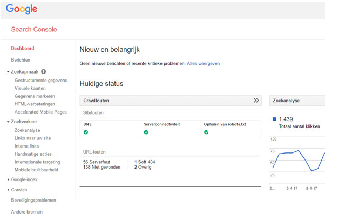
Task: Collapse the Zoekverkeer section arrow
Action: (8, 122)
